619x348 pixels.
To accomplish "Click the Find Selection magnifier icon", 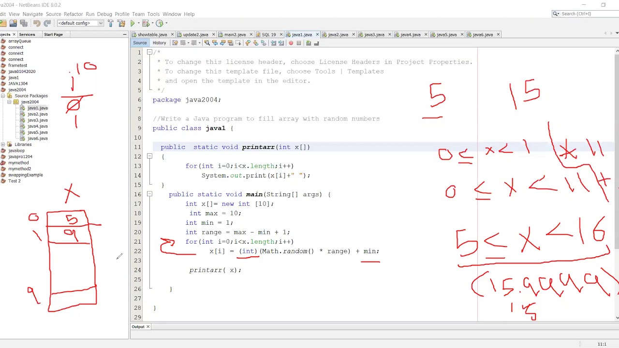I will pyautogui.click(x=207, y=43).
